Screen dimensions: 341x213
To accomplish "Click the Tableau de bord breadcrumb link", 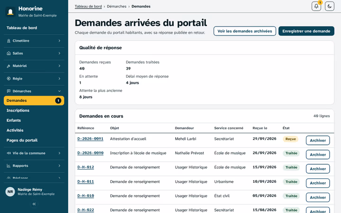I will click(88, 6).
